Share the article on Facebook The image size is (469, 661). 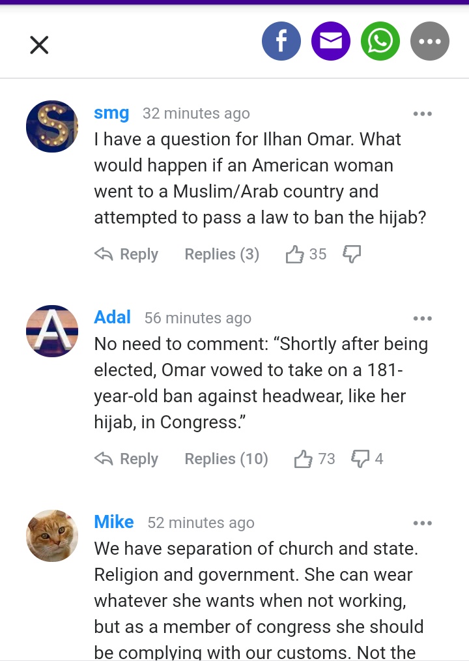[281, 42]
